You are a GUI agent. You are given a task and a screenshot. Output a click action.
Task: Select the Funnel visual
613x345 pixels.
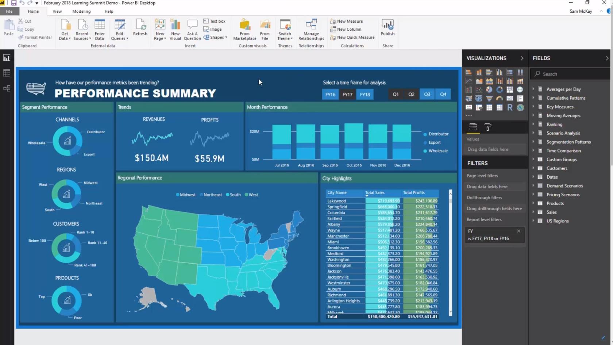pyautogui.click(x=489, y=98)
